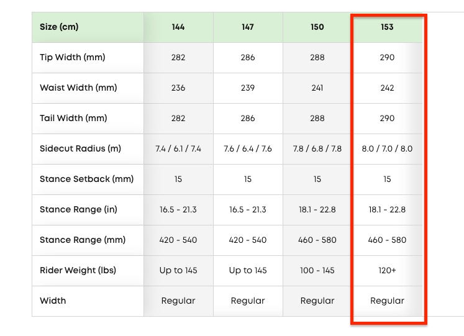Click the Rider Weight (lbs) row label
Screen dimensions: 464x336
point(78,271)
